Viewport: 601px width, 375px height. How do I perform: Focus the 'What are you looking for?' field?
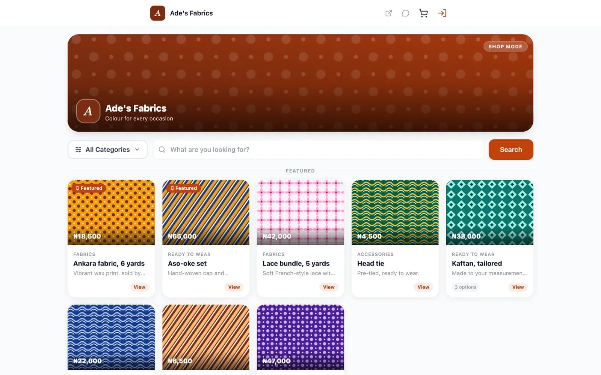coord(319,150)
